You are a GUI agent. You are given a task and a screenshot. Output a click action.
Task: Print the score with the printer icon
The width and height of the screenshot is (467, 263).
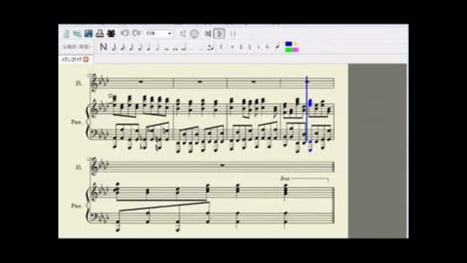coord(99,34)
